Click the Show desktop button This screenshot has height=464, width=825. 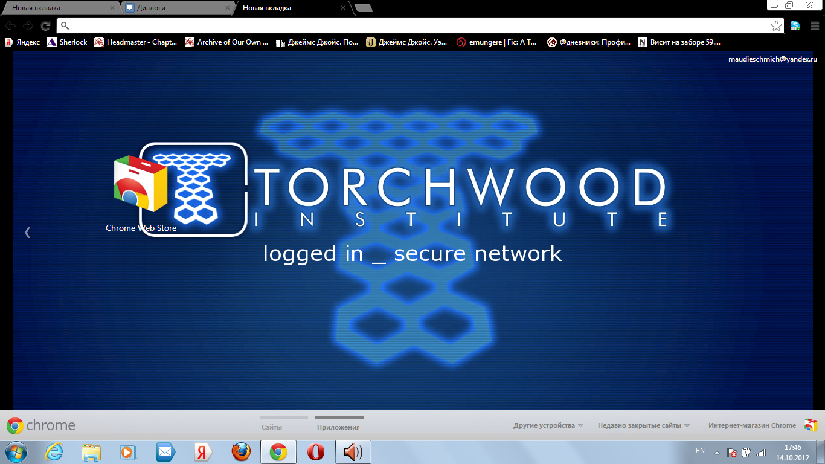point(821,452)
